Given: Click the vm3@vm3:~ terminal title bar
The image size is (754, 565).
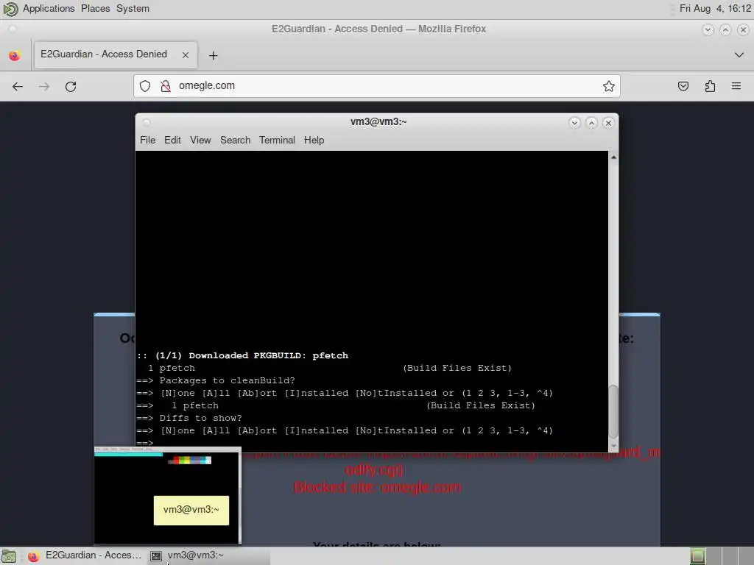Looking at the screenshot, I should (378, 122).
